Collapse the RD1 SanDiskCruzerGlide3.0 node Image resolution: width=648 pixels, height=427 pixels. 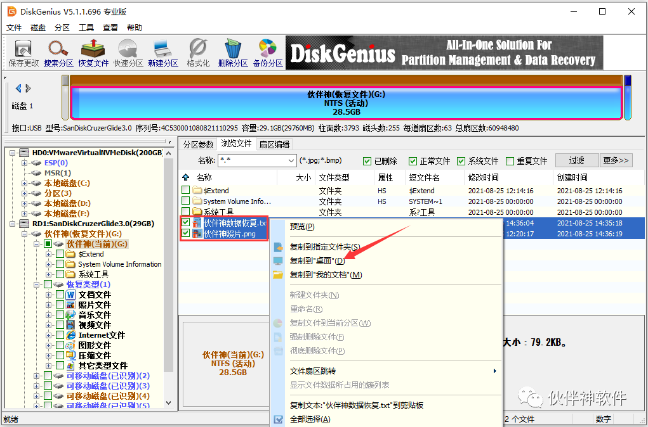point(13,224)
